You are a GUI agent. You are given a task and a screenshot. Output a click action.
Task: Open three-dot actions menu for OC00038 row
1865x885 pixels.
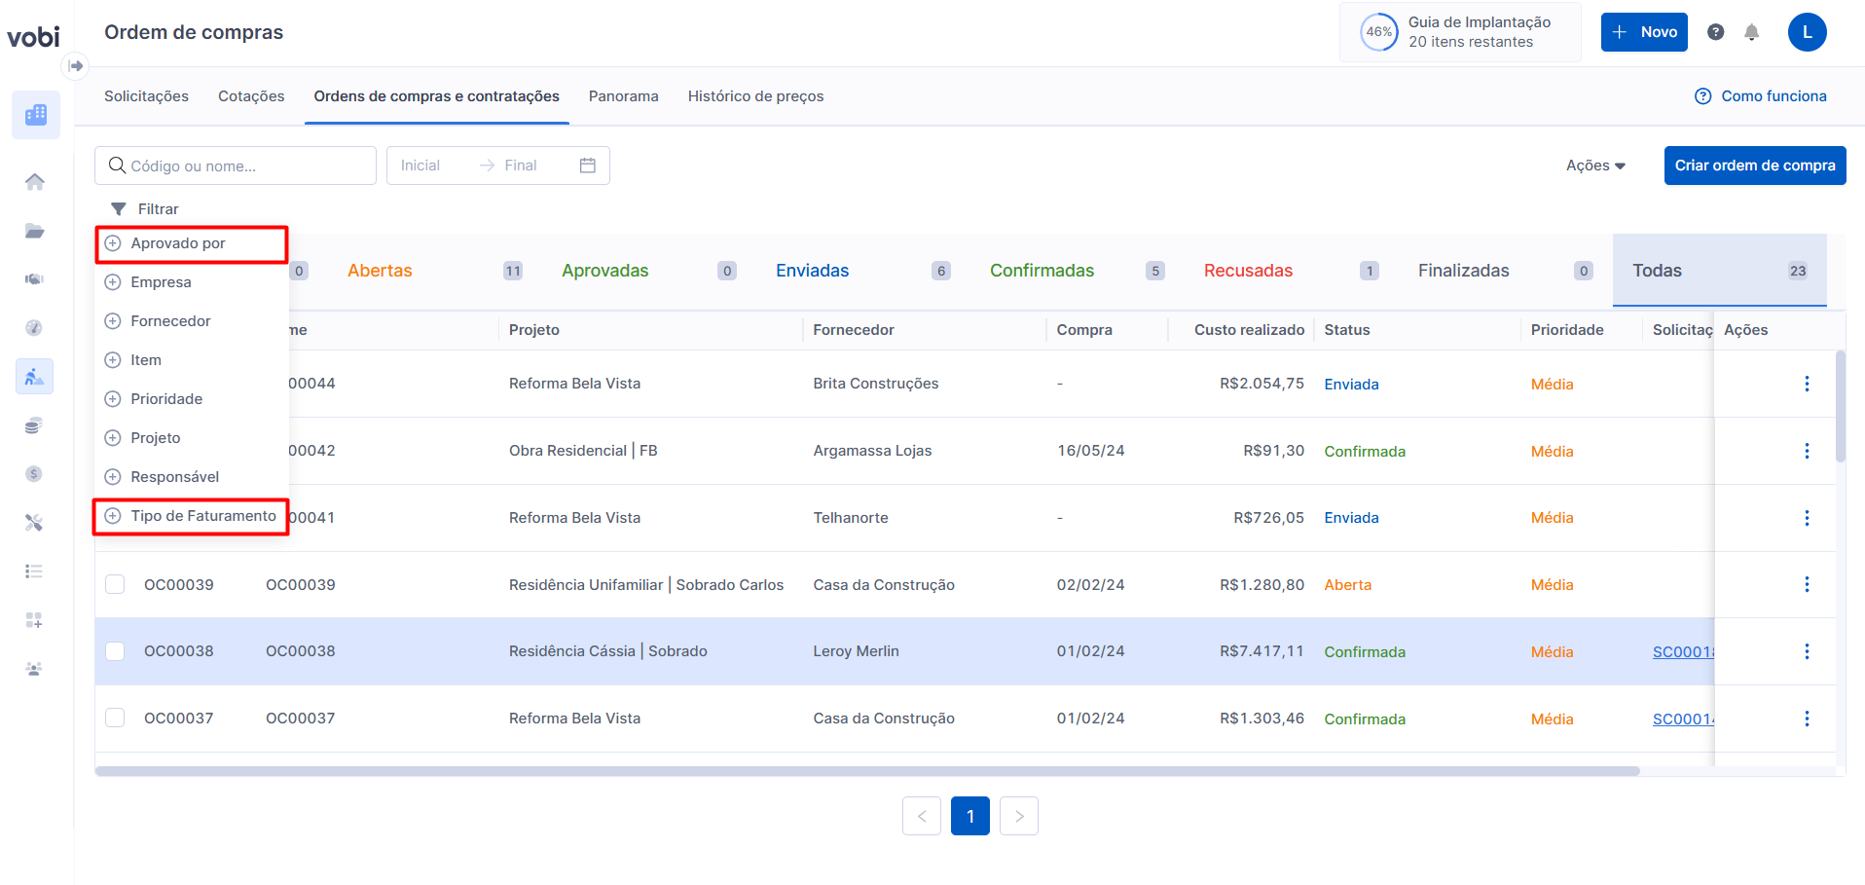(x=1806, y=651)
